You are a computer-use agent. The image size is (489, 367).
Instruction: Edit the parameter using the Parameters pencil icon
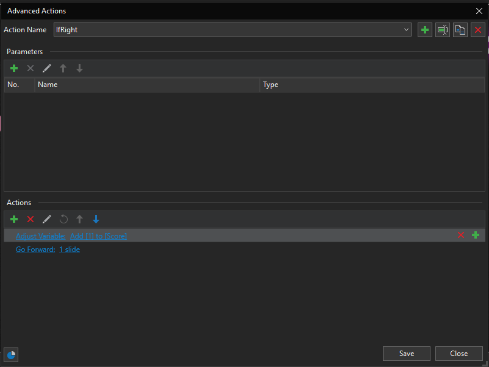tap(47, 68)
